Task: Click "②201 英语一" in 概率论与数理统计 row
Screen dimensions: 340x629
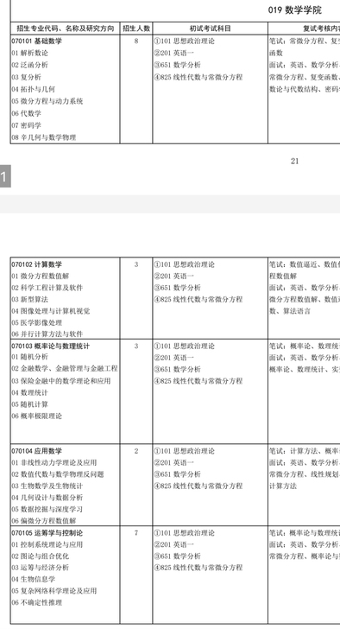Action: point(174,358)
